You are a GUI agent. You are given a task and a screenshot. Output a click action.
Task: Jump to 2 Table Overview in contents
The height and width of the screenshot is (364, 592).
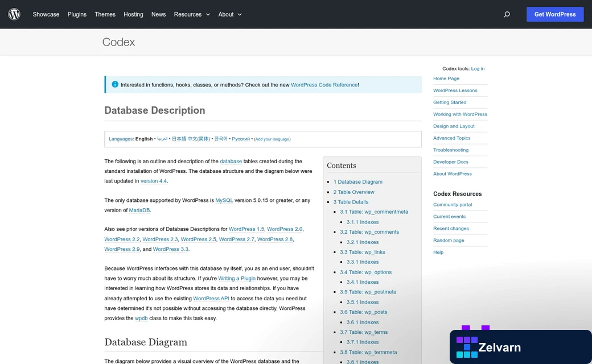click(x=353, y=192)
